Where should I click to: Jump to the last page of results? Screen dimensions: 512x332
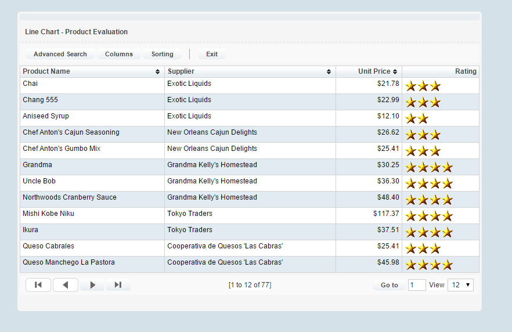point(118,285)
